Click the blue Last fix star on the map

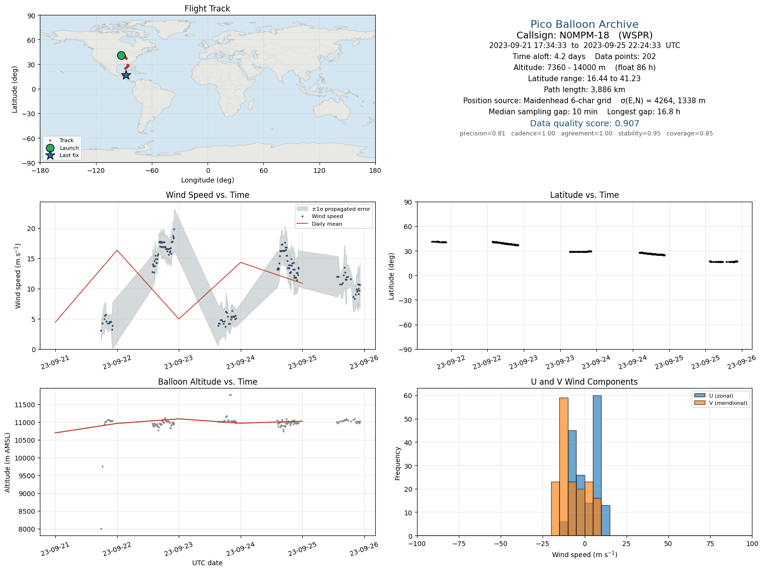[126, 75]
